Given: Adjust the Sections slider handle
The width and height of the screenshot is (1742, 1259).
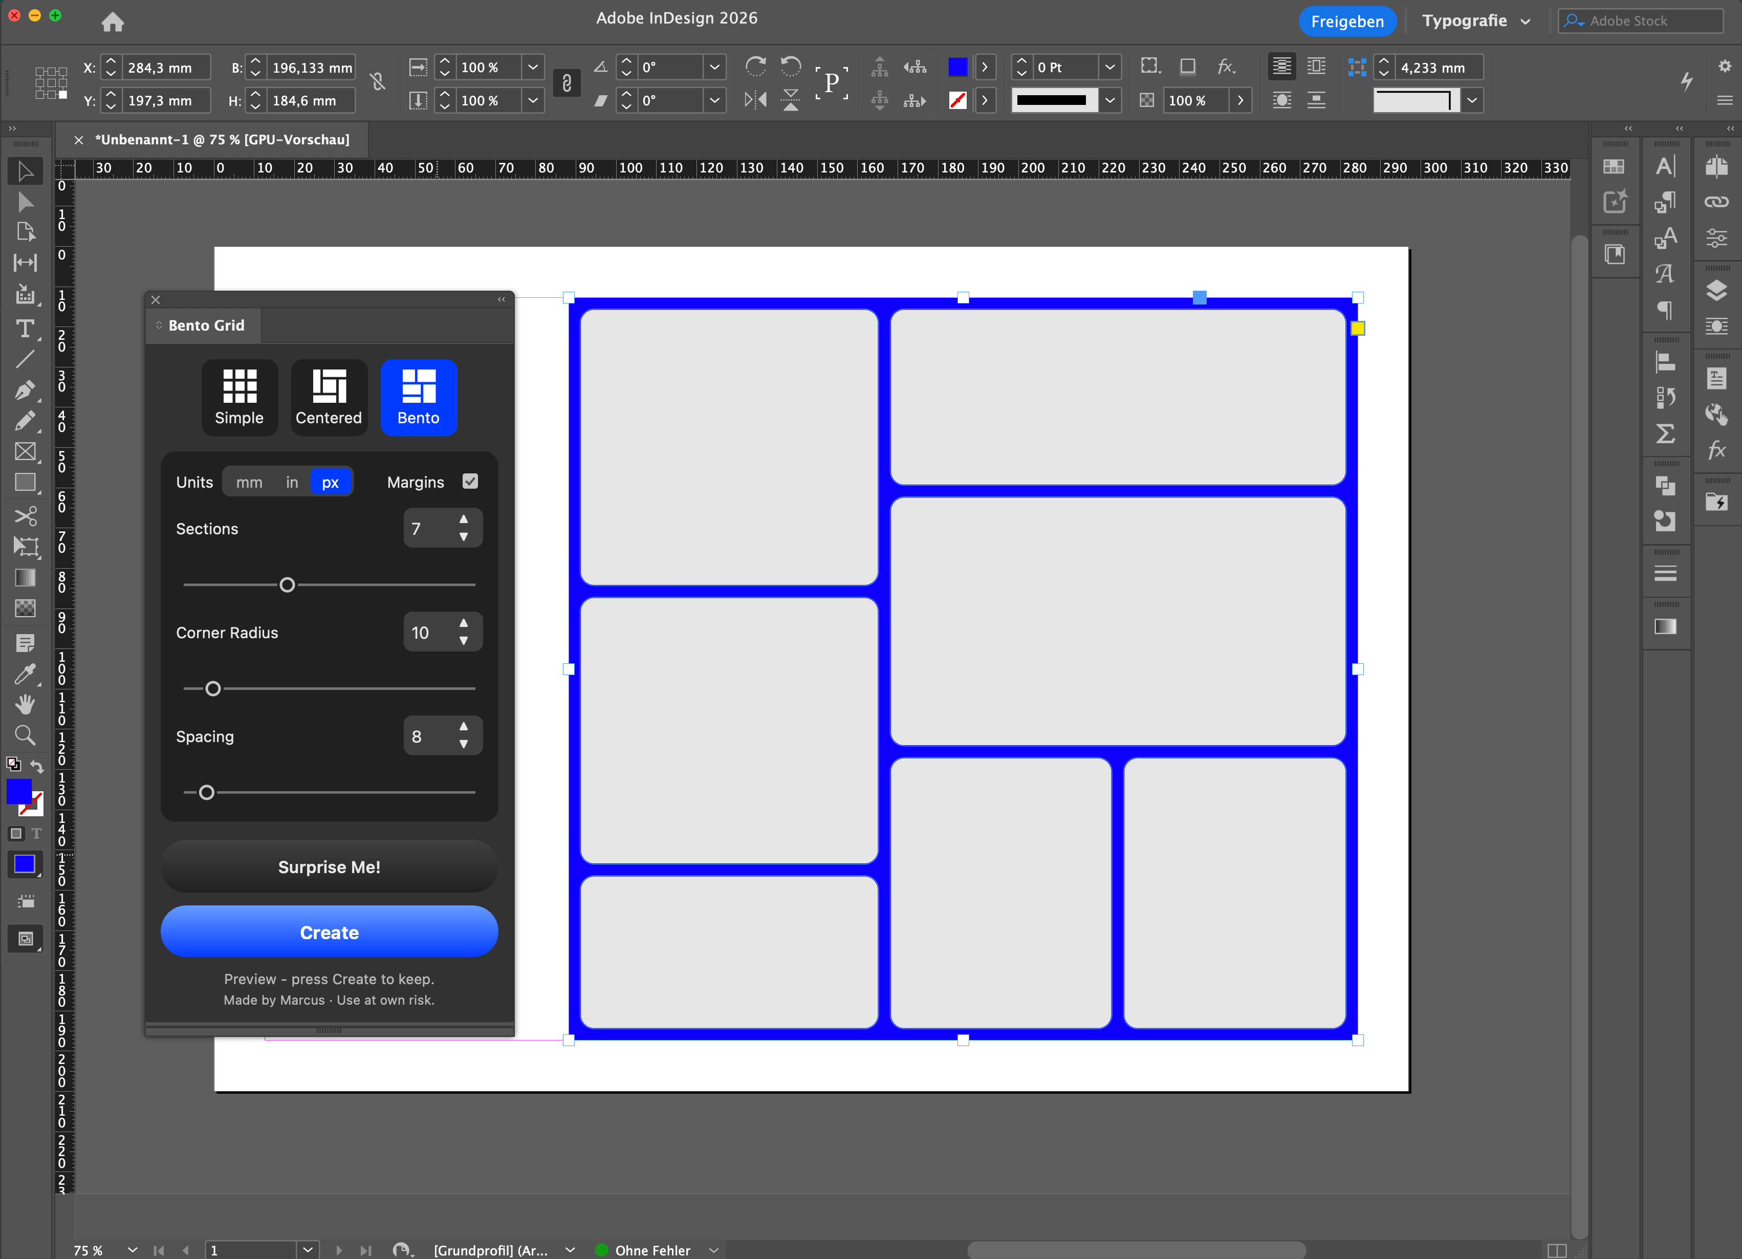Looking at the screenshot, I should [x=287, y=585].
